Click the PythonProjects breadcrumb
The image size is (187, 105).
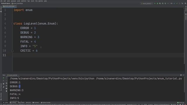click(6, 3)
